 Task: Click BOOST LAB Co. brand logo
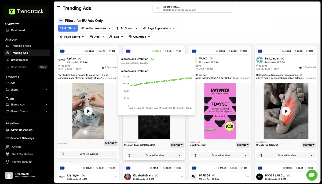pos(259,177)
